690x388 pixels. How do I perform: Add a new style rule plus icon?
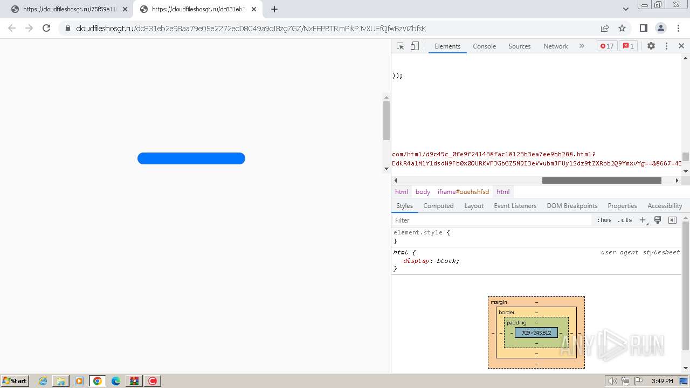click(643, 220)
